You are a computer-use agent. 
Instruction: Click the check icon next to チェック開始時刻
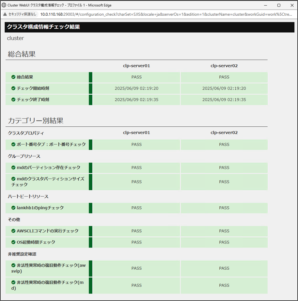click(x=13, y=88)
